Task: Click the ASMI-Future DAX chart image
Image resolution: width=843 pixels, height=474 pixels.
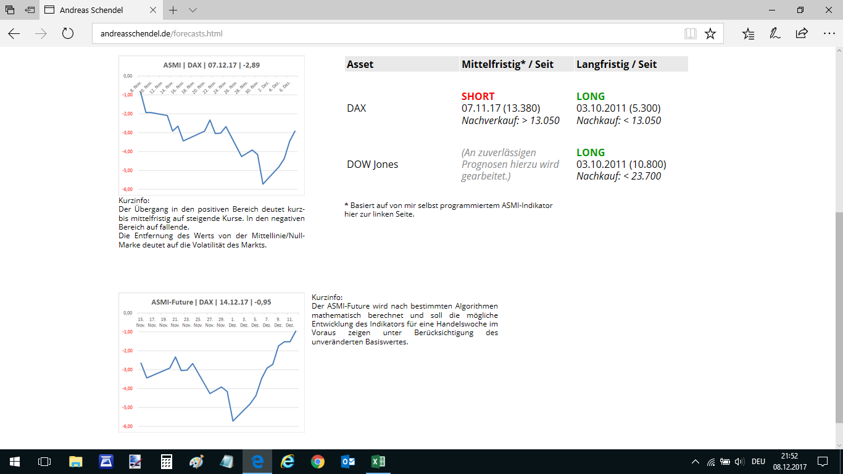Action: click(211, 362)
